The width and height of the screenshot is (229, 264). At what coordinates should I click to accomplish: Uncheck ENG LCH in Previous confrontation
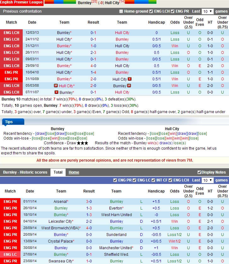pyautogui.click(x=151, y=11)
